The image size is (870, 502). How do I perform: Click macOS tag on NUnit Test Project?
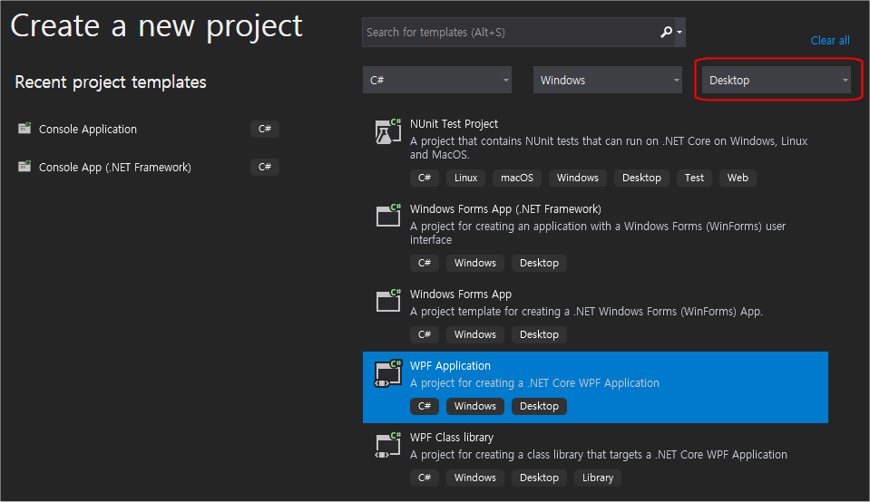(x=517, y=178)
